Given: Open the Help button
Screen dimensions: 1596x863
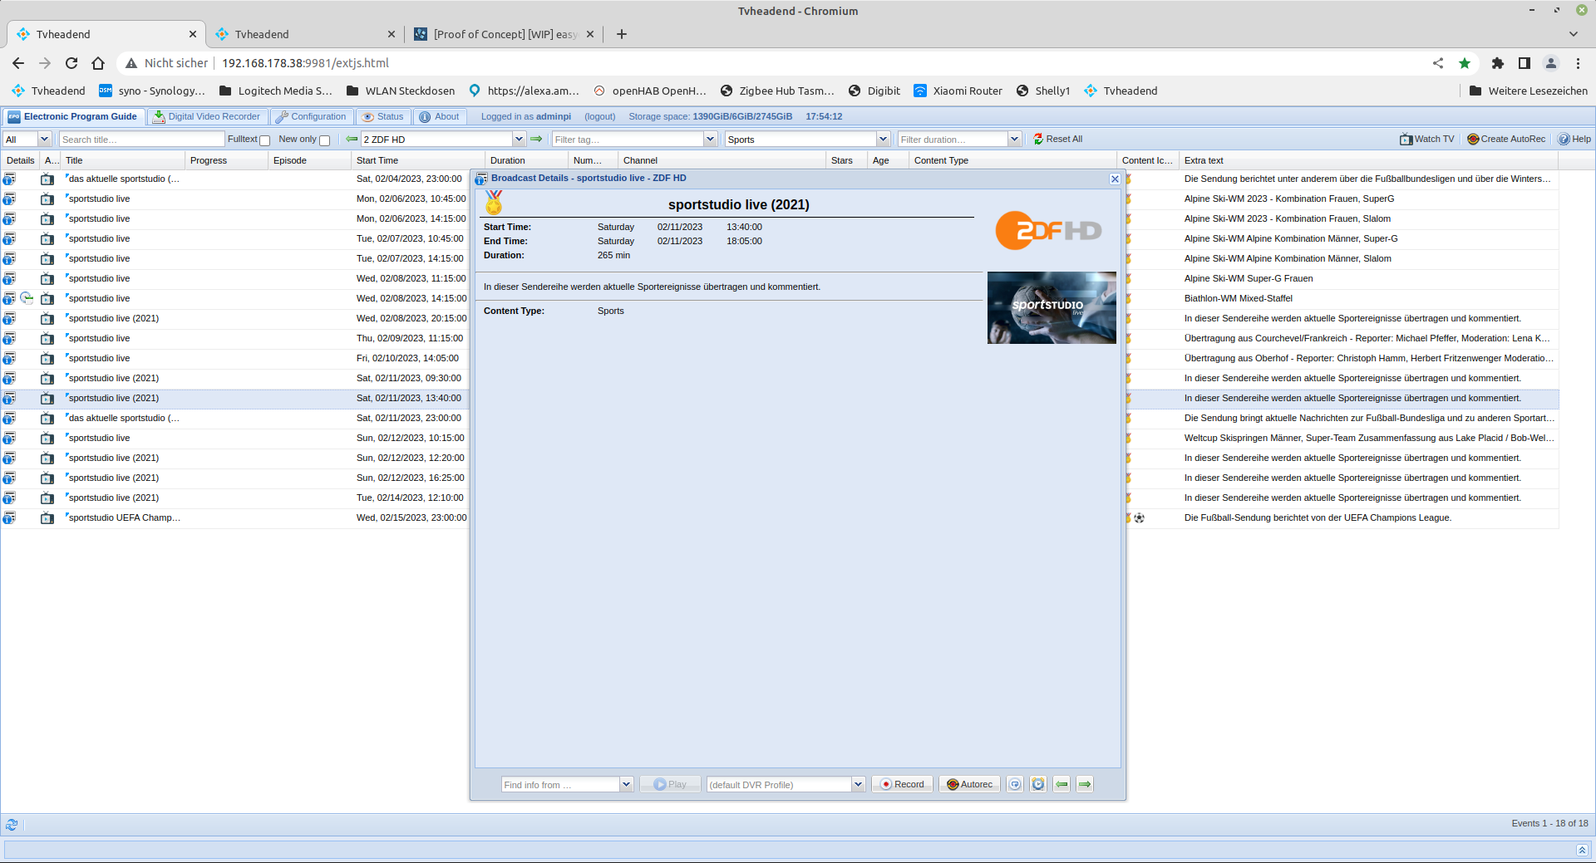Looking at the screenshot, I should tap(1574, 140).
